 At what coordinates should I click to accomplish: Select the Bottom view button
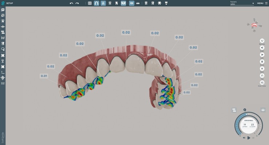[262, 41]
